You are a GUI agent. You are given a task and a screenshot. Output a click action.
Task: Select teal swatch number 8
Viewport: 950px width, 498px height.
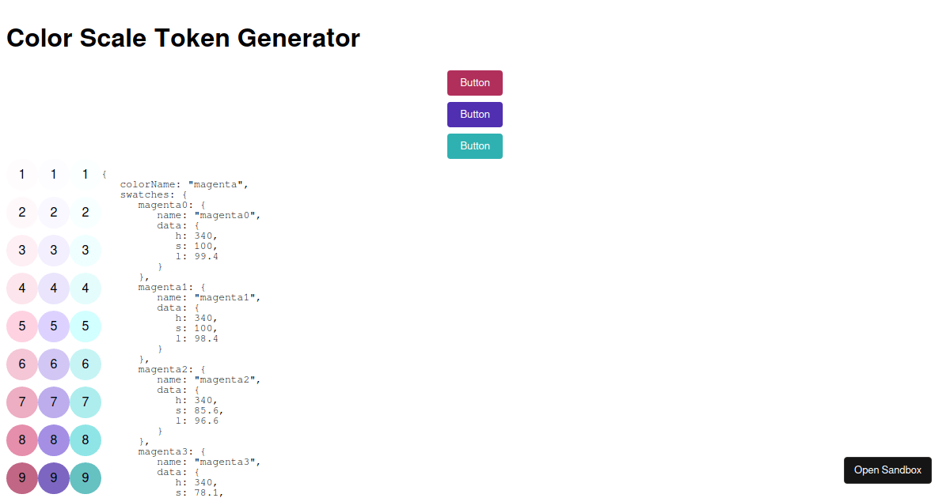point(85,440)
